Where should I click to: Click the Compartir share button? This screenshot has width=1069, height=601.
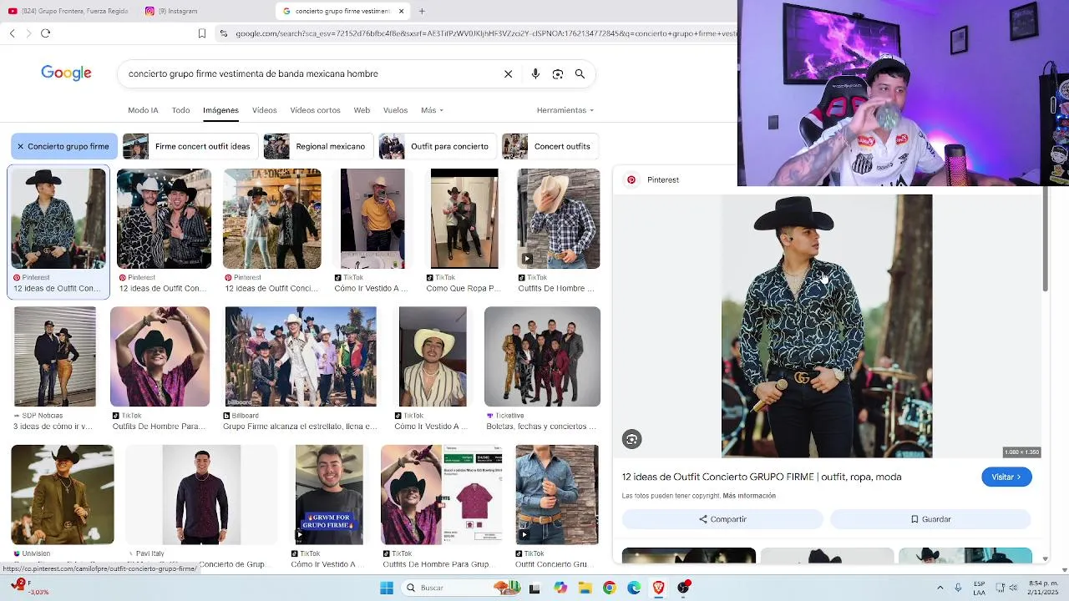coord(722,519)
